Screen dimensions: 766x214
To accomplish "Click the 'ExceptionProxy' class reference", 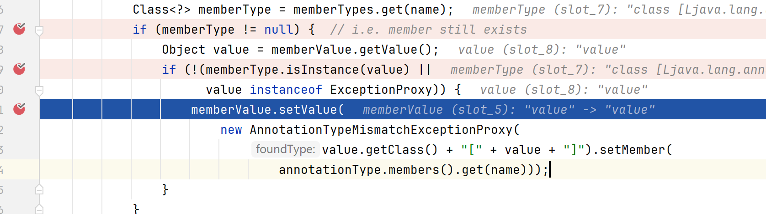I will point(381,90).
